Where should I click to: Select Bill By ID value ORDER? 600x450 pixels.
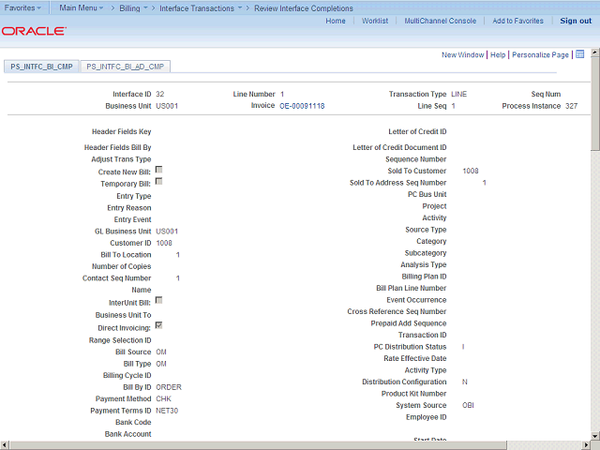[x=169, y=387]
